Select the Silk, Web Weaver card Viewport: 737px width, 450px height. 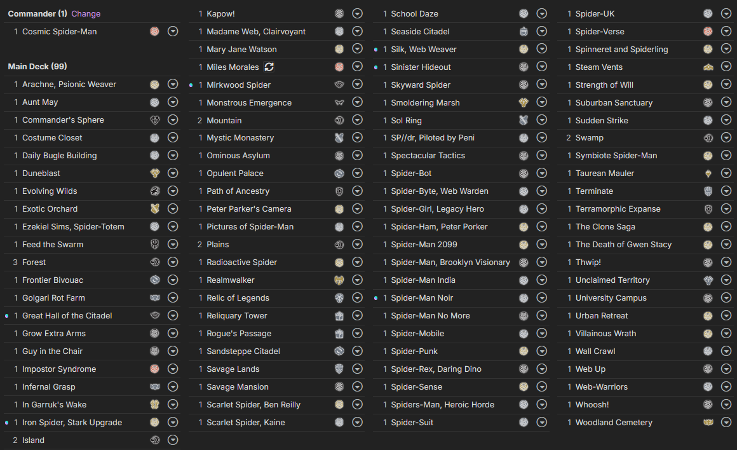424,50
